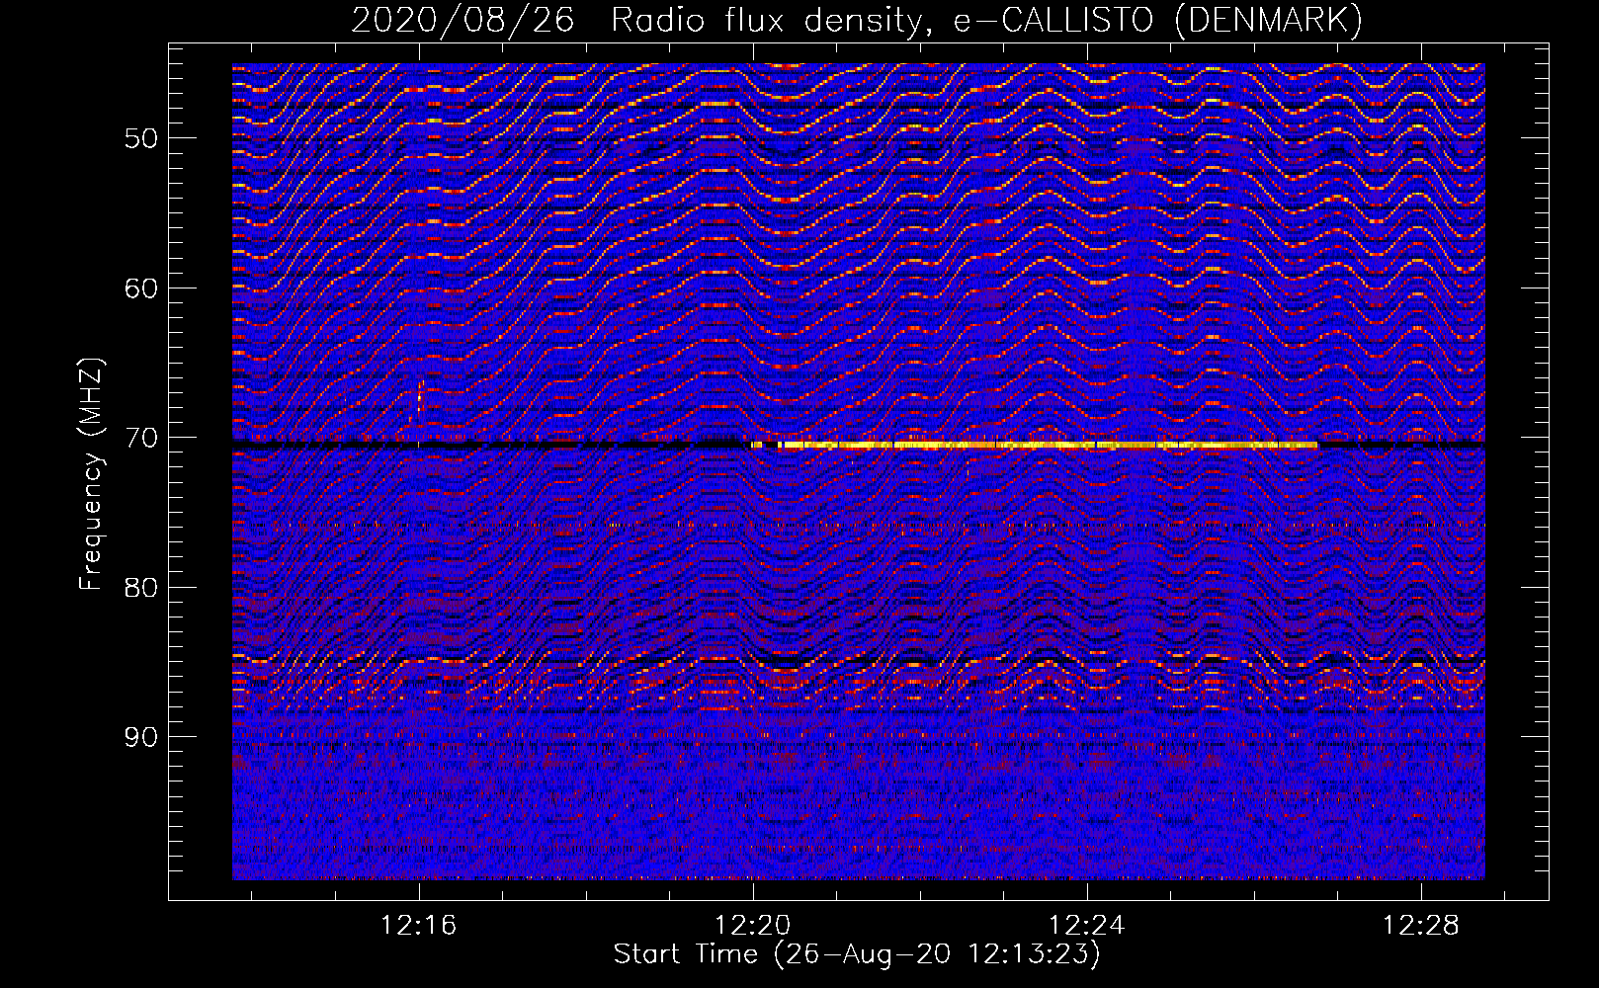Click the '12:24' time tick label
The width and height of the screenshot is (1599, 988).
1087,926
